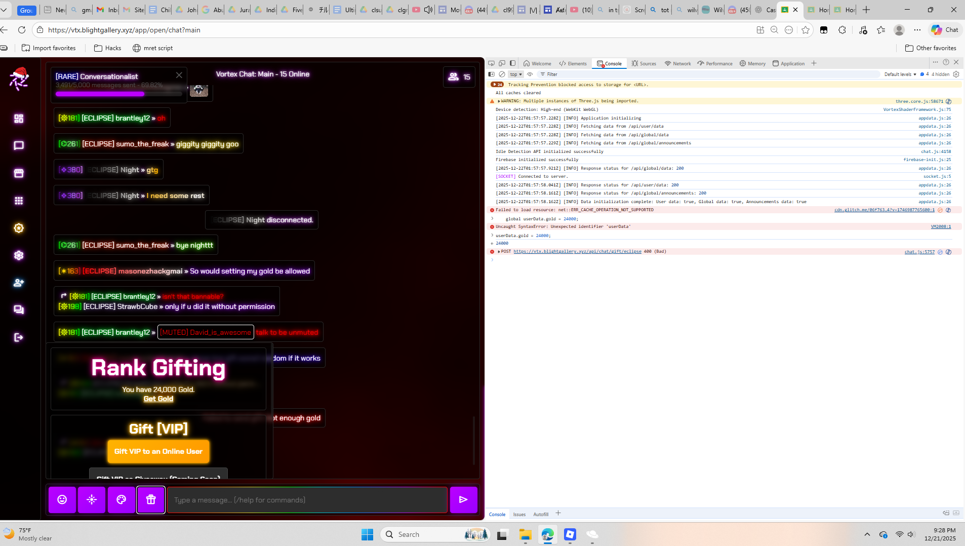Open the settings gear icon in sidebar
Viewport: 965px width, 546px height.
click(x=19, y=255)
